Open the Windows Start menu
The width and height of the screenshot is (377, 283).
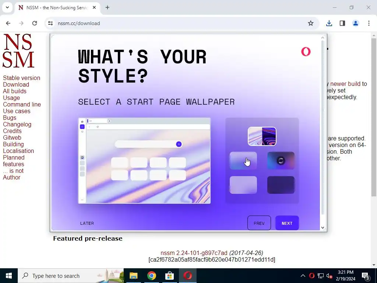(9, 276)
